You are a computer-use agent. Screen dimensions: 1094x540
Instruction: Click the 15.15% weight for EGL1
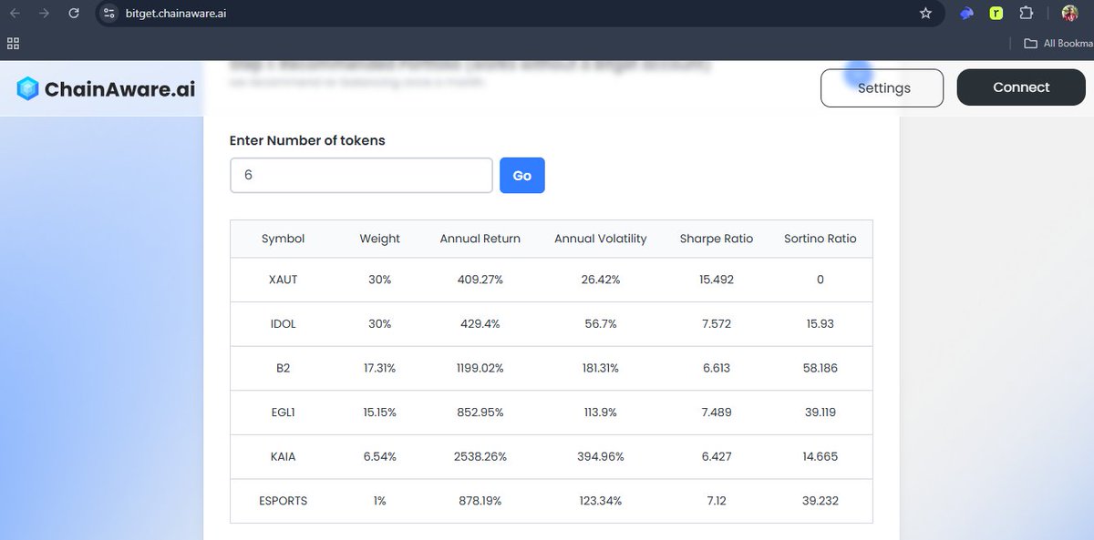380,412
